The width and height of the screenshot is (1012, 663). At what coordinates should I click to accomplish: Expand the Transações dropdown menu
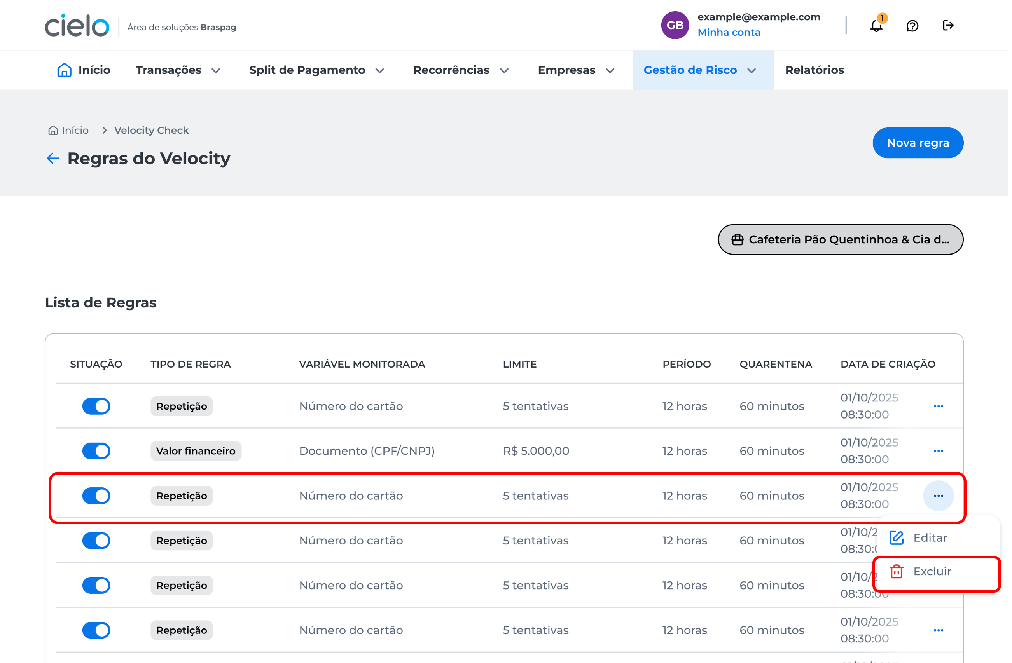point(178,70)
